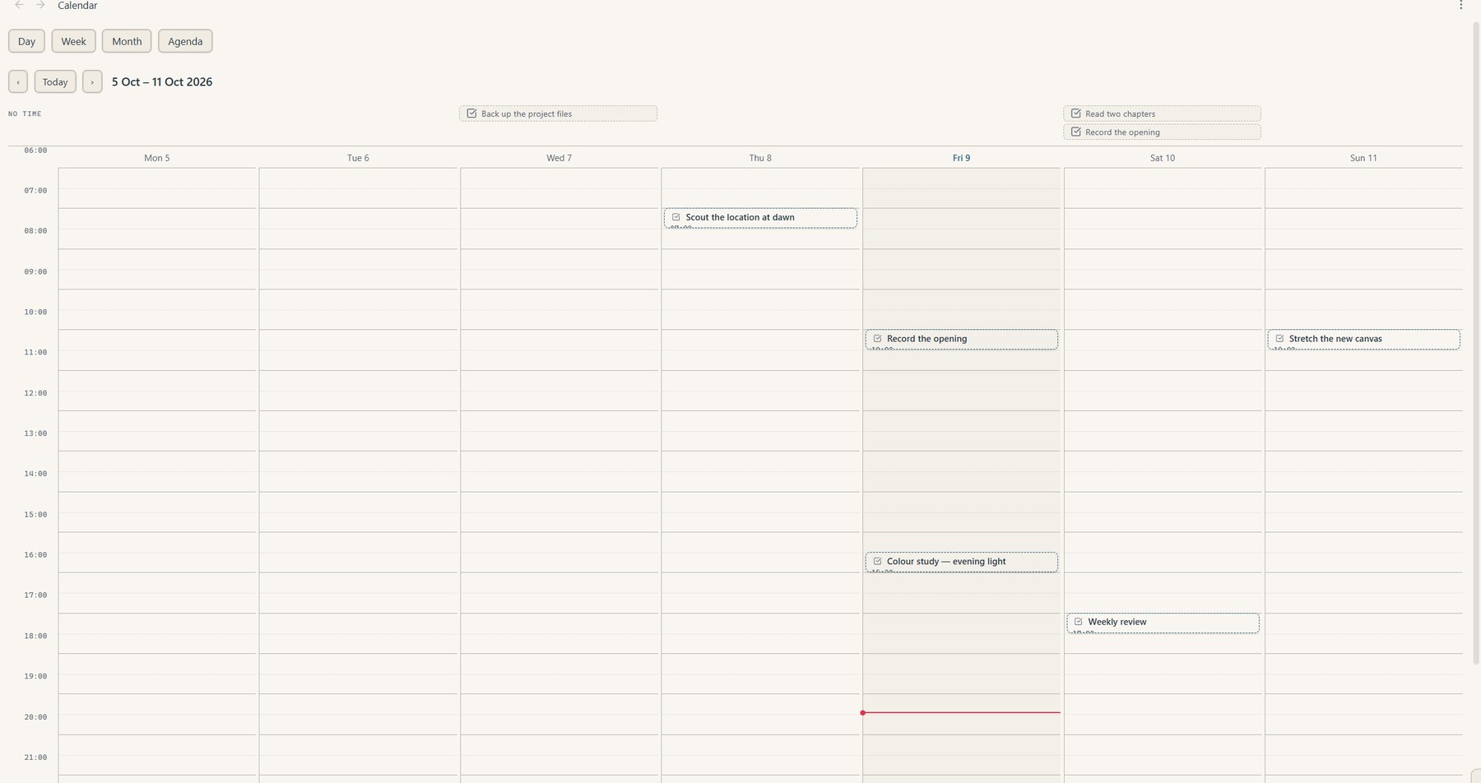Select the Tue 6 day header
This screenshot has height=783, width=1481.
[x=358, y=158]
